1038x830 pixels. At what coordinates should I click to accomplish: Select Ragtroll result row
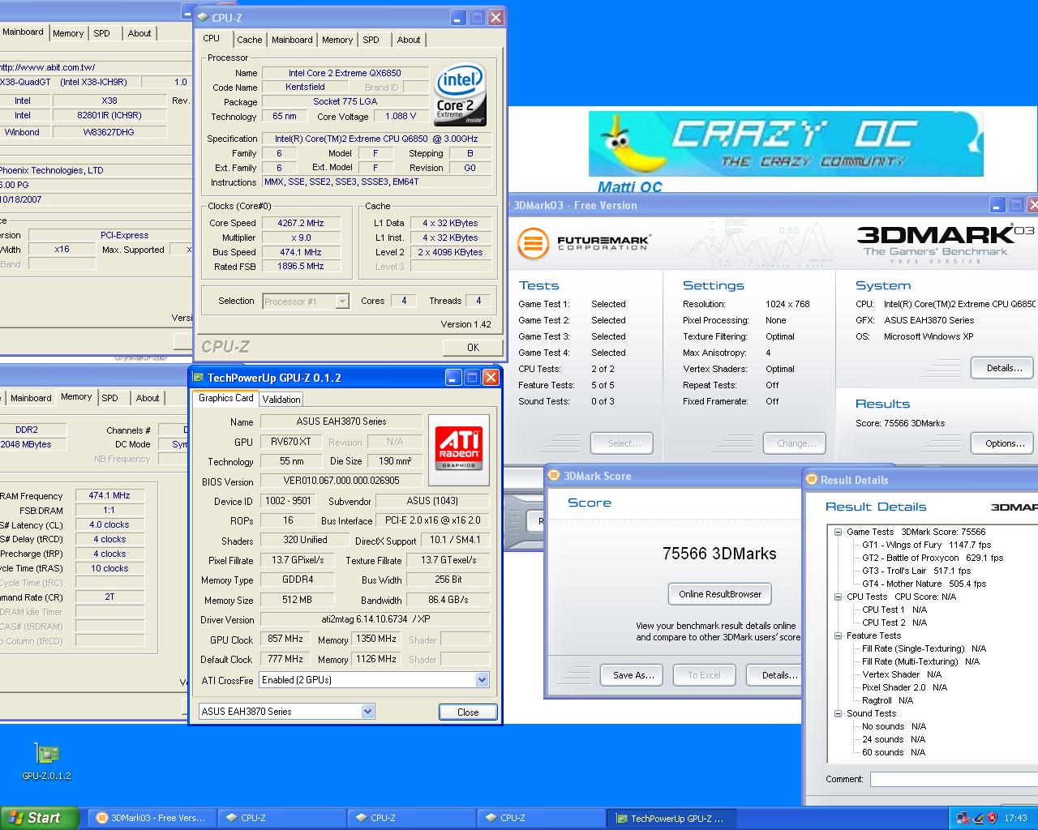887,700
